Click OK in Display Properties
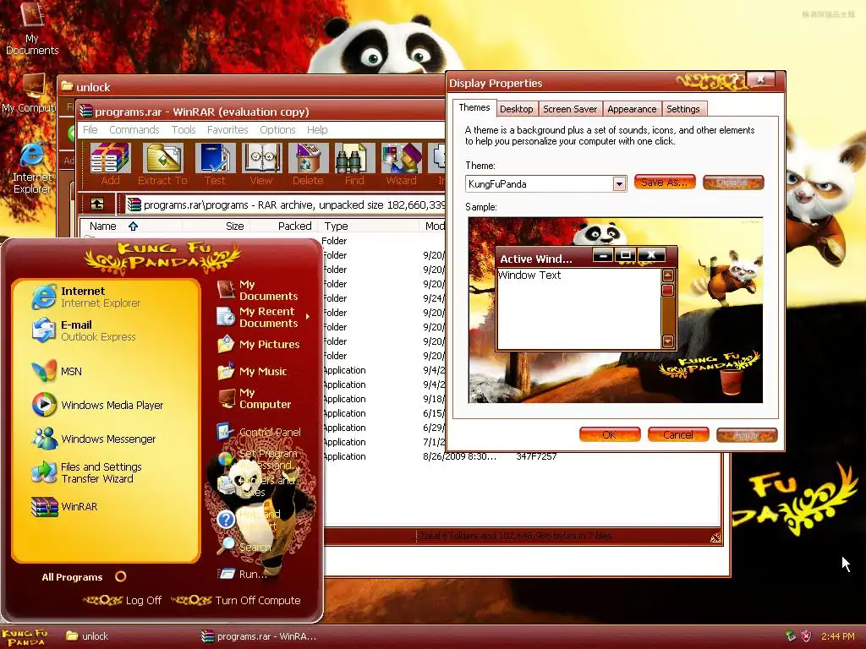The height and width of the screenshot is (649, 866). pos(610,435)
